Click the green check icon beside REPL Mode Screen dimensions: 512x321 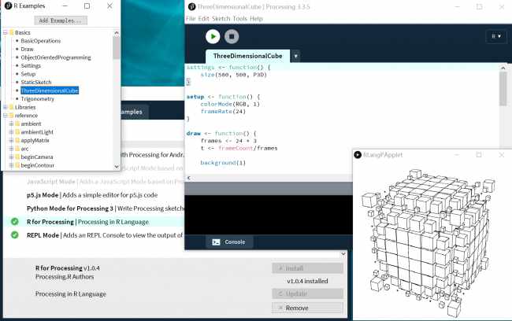click(15, 235)
